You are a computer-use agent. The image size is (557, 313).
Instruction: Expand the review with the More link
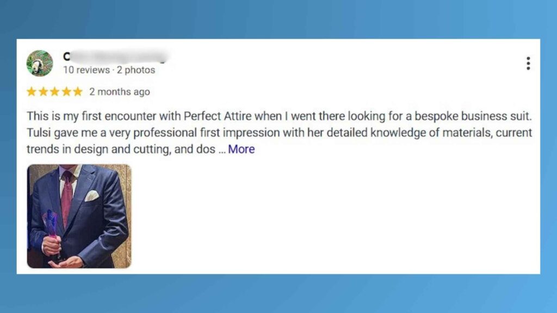(x=241, y=149)
